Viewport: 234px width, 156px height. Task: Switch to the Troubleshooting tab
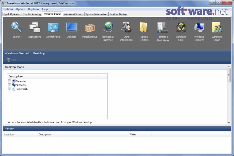(x=32, y=14)
